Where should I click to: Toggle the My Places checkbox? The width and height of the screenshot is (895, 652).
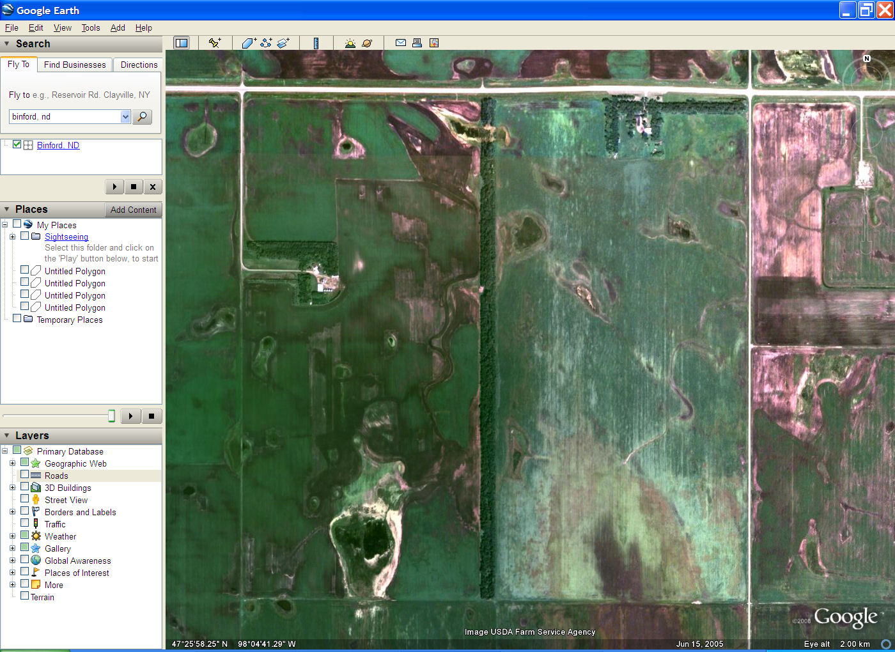(x=17, y=224)
